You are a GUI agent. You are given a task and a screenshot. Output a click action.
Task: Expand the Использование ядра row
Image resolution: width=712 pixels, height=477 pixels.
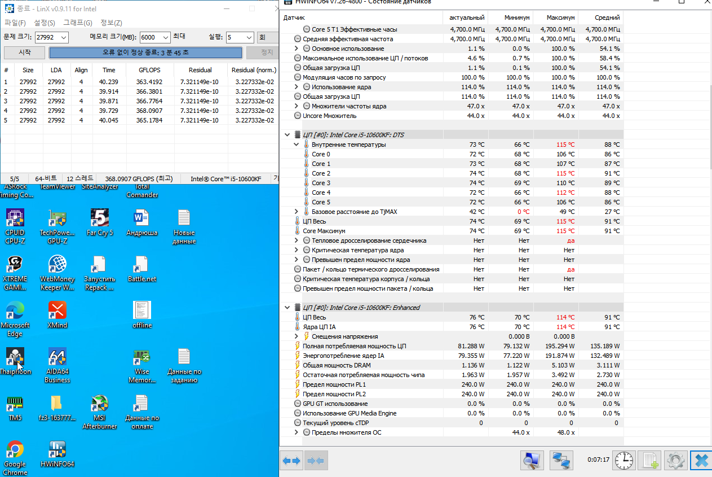[297, 87]
